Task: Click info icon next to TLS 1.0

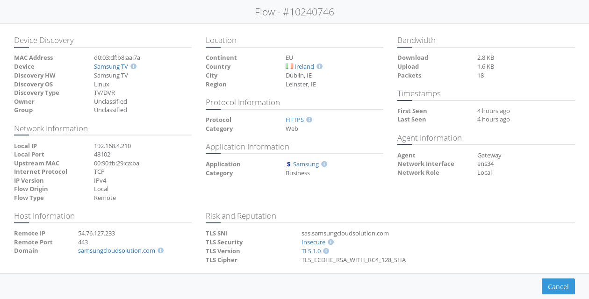Action: point(326,251)
